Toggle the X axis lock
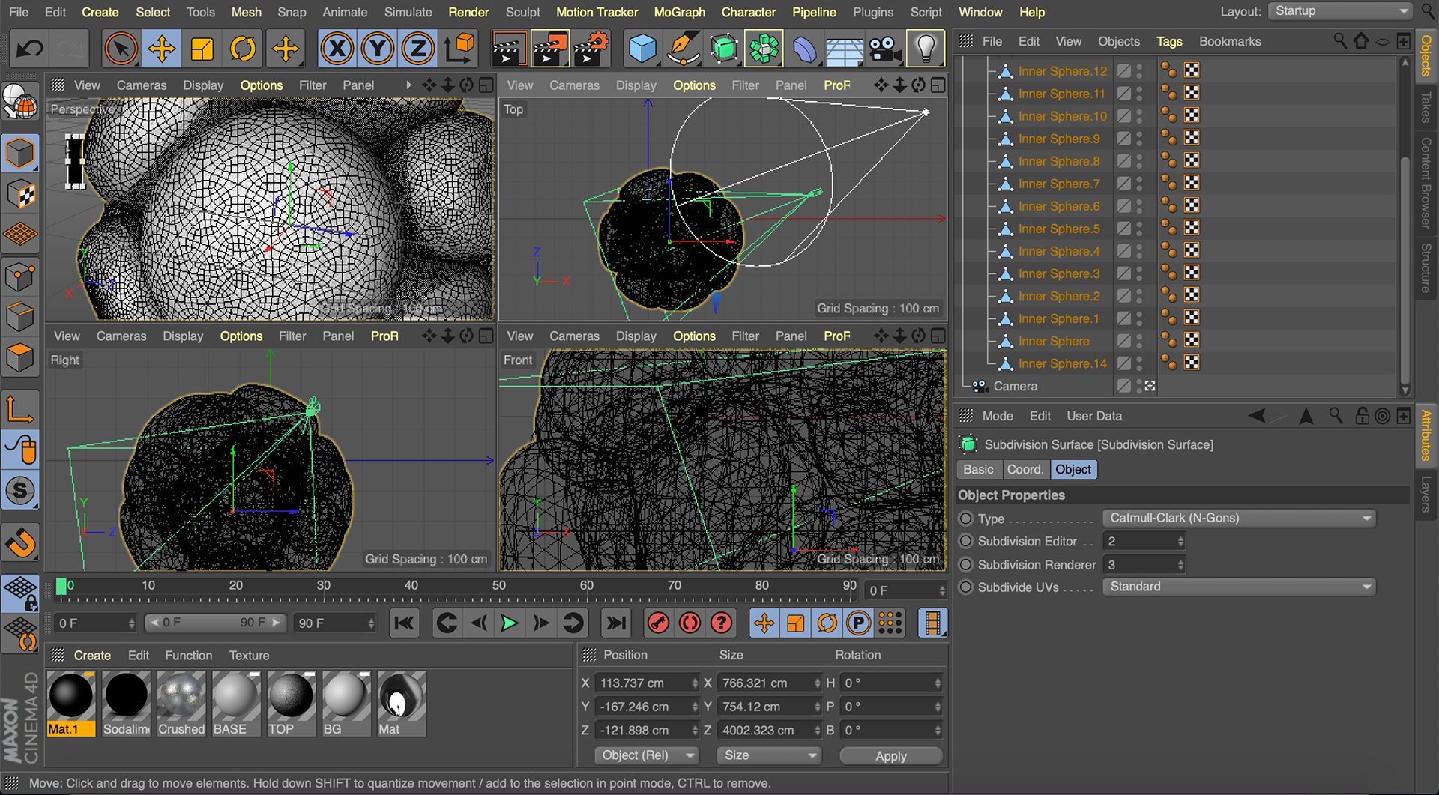The width and height of the screenshot is (1439, 795). click(x=337, y=49)
